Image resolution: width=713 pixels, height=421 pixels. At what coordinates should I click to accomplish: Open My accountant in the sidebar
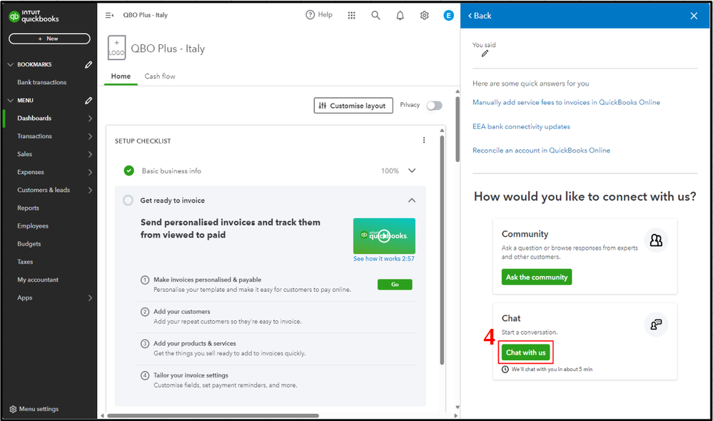point(38,280)
